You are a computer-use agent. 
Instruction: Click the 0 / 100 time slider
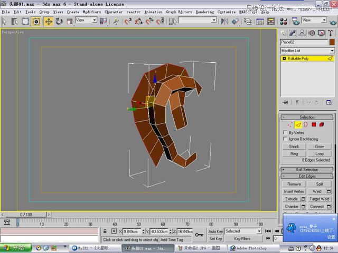[26, 215]
